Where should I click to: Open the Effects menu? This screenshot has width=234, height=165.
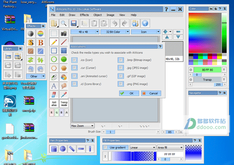tap(84, 15)
